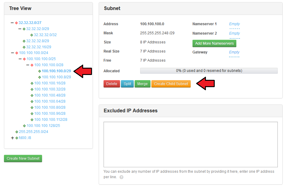Open the 32.32.32.8/29 subnet

pyautogui.click(x=37, y=41)
